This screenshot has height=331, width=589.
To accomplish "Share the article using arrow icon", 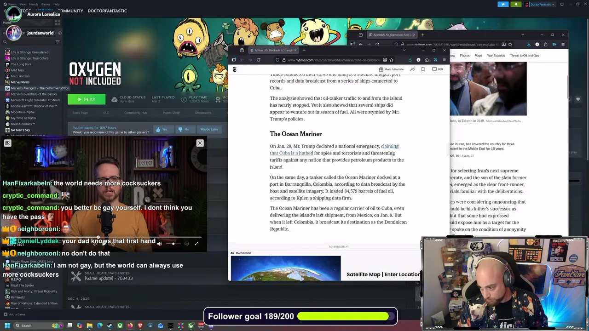I will coord(412,69).
